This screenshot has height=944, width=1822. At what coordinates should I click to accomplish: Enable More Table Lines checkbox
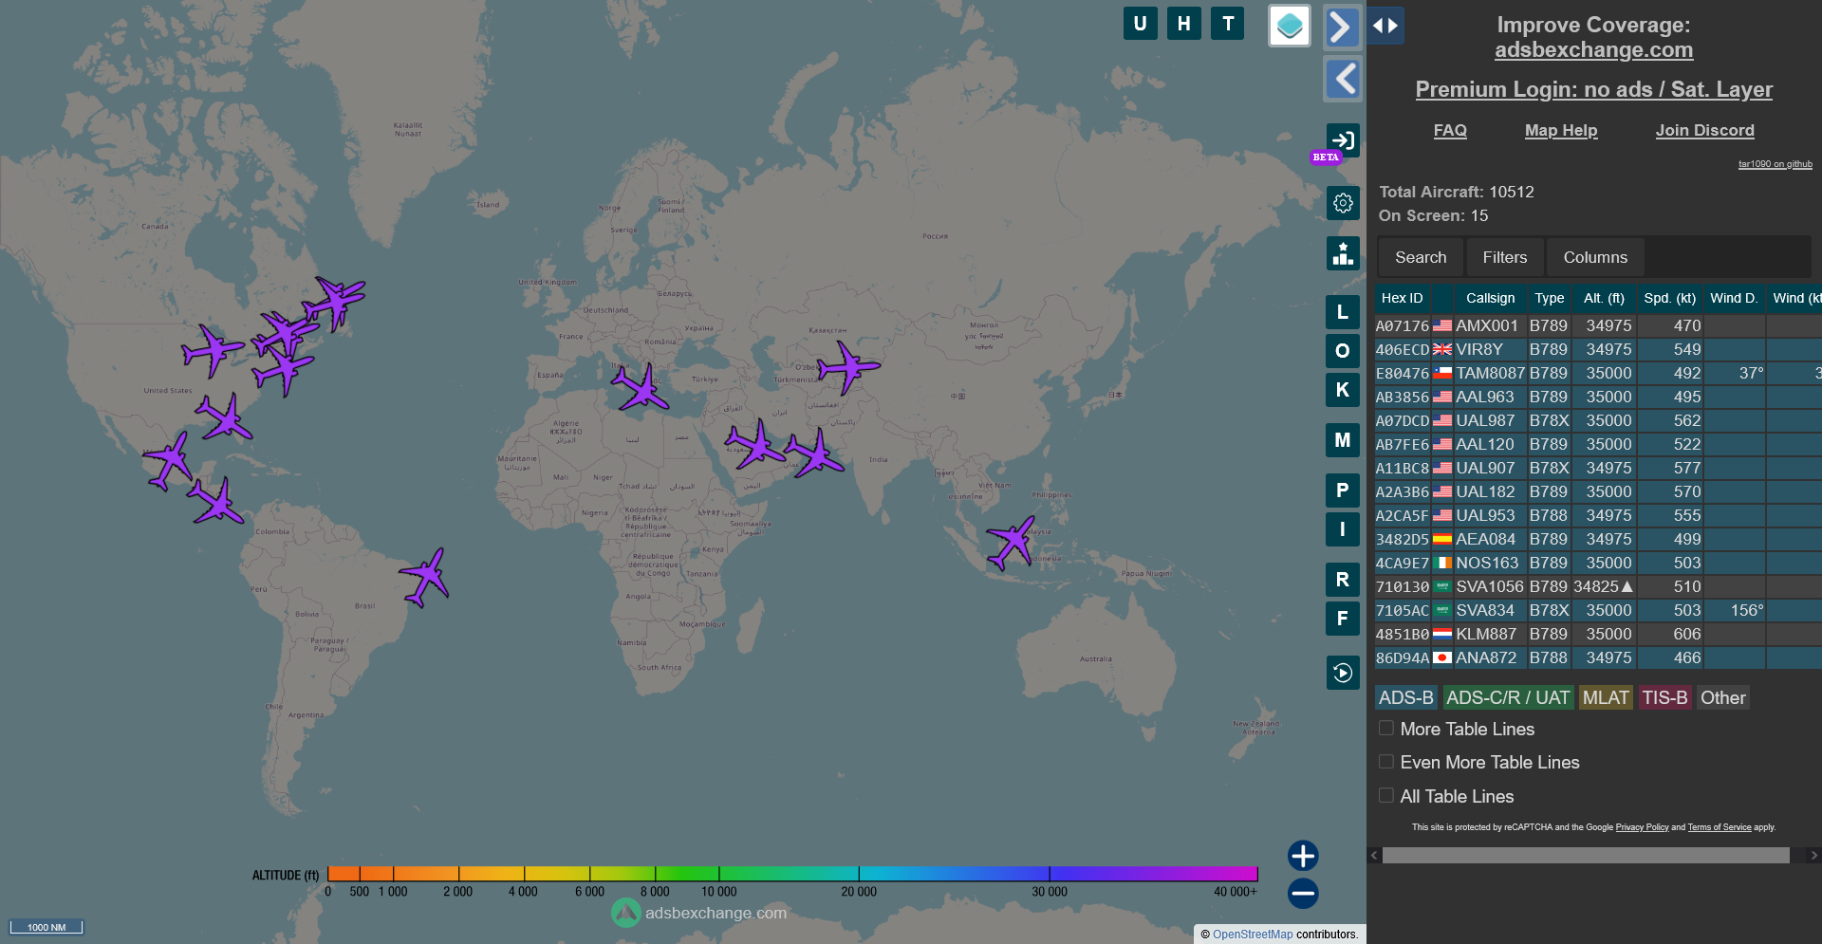[x=1386, y=729]
